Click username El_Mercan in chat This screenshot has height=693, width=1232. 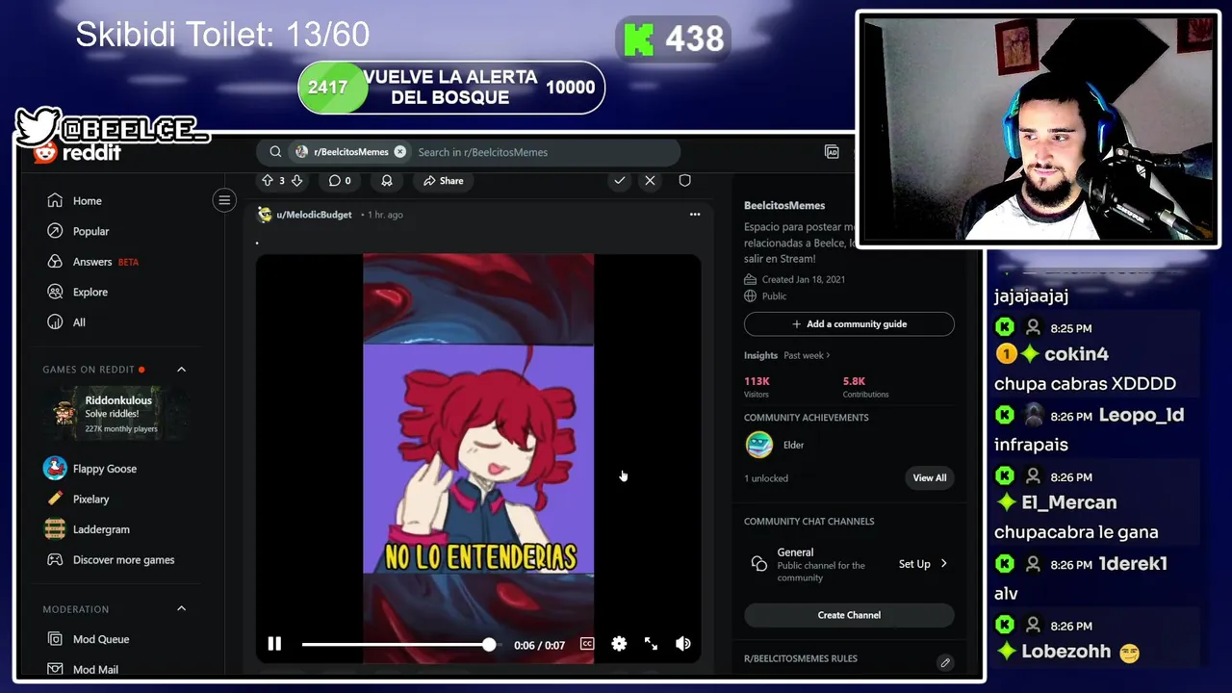tap(1069, 502)
